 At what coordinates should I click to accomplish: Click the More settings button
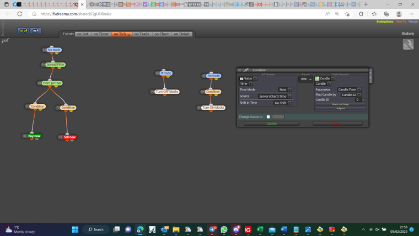[341, 104]
